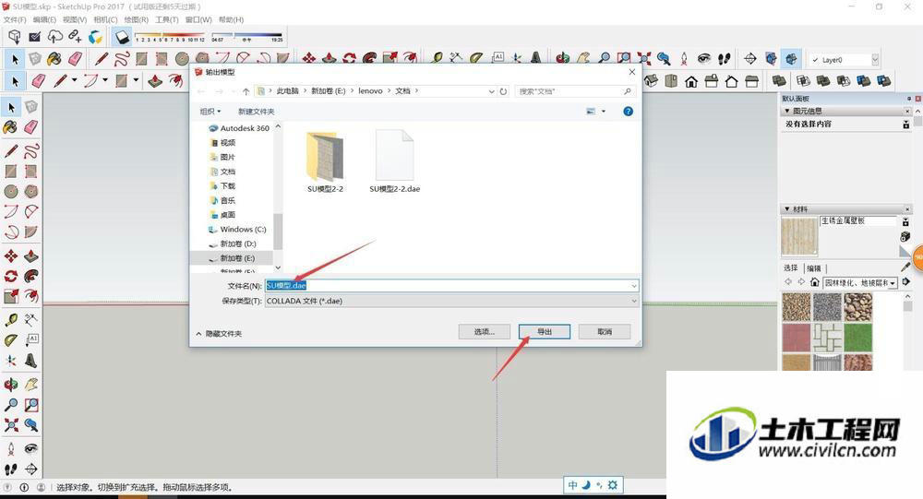The width and height of the screenshot is (923, 499).
Task: Click the Extension Warehouse link-plus icon
Action: (x=75, y=37)
